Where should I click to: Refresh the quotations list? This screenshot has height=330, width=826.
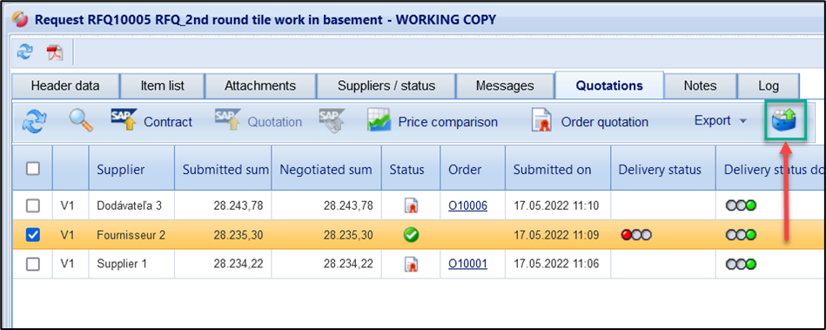pos(34,122)
